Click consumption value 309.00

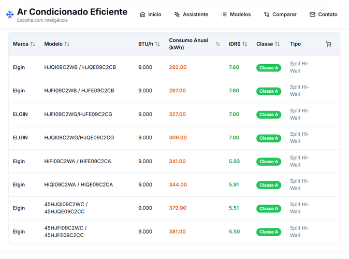click(x=178, y=138)
